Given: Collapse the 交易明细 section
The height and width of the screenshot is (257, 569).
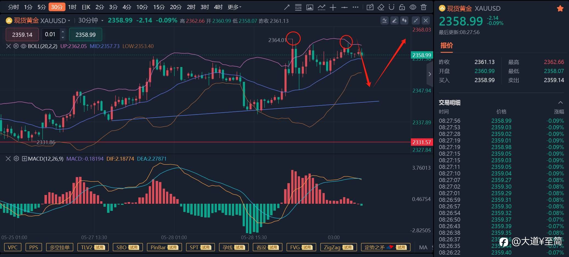Looking at the screenshot, I should click(560, 102).
